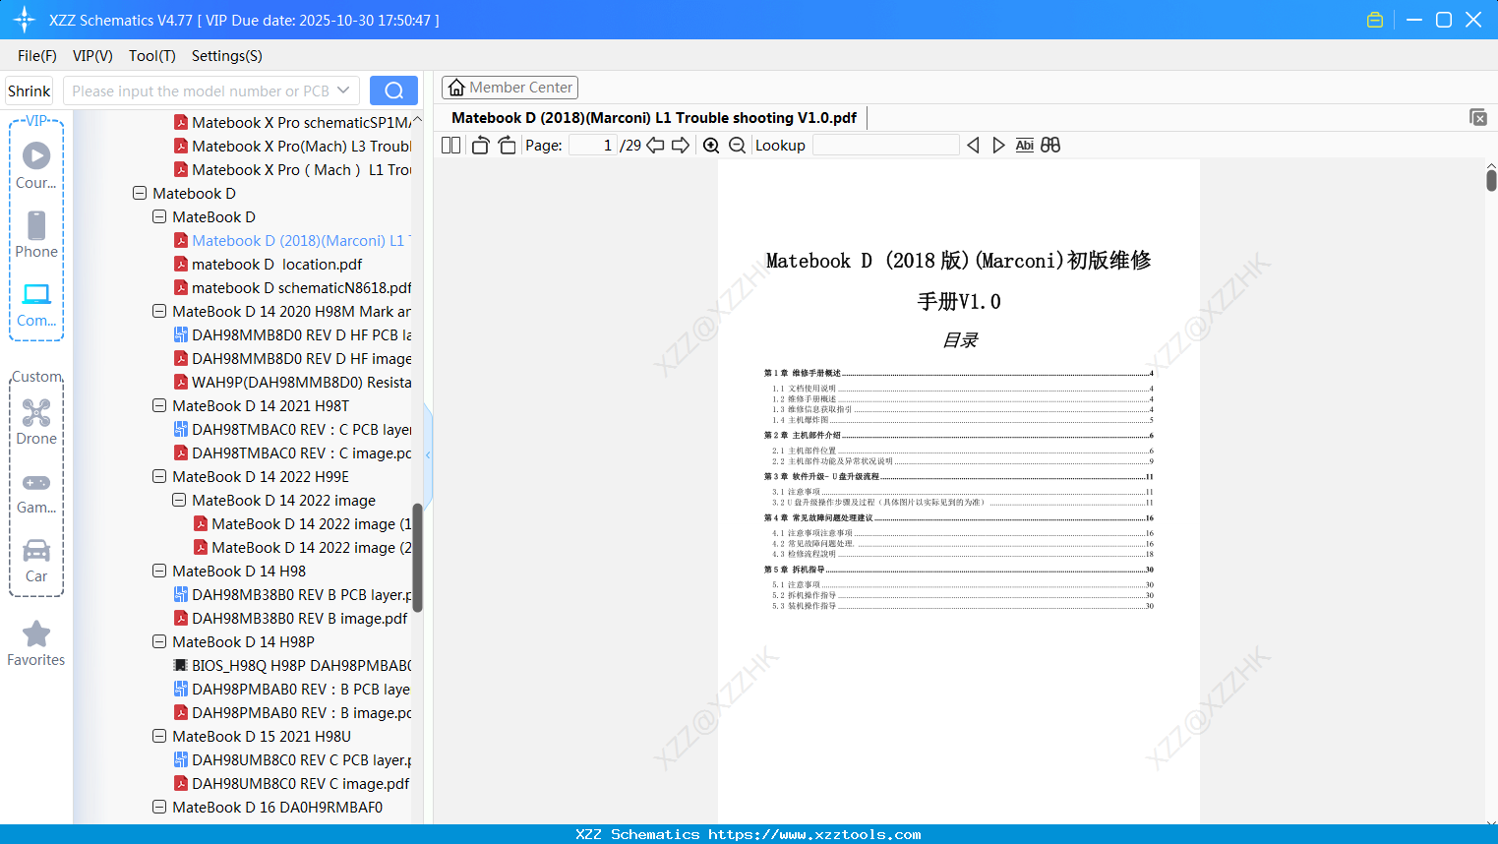Collapse the MateBook D 14 H98 folder
Screen dimensions: 1498x844
tap(159, 572)
